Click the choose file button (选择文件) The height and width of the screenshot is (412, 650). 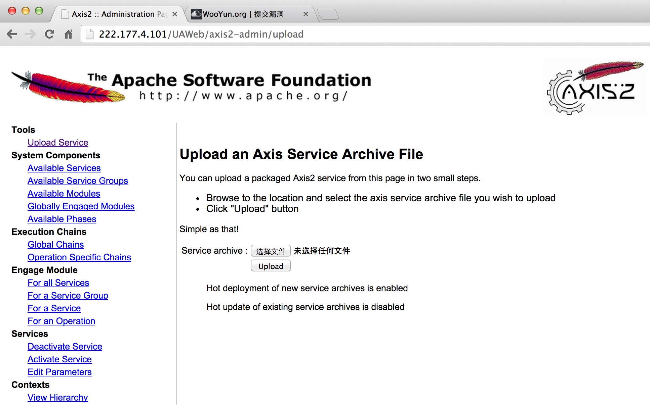[271, 251]
